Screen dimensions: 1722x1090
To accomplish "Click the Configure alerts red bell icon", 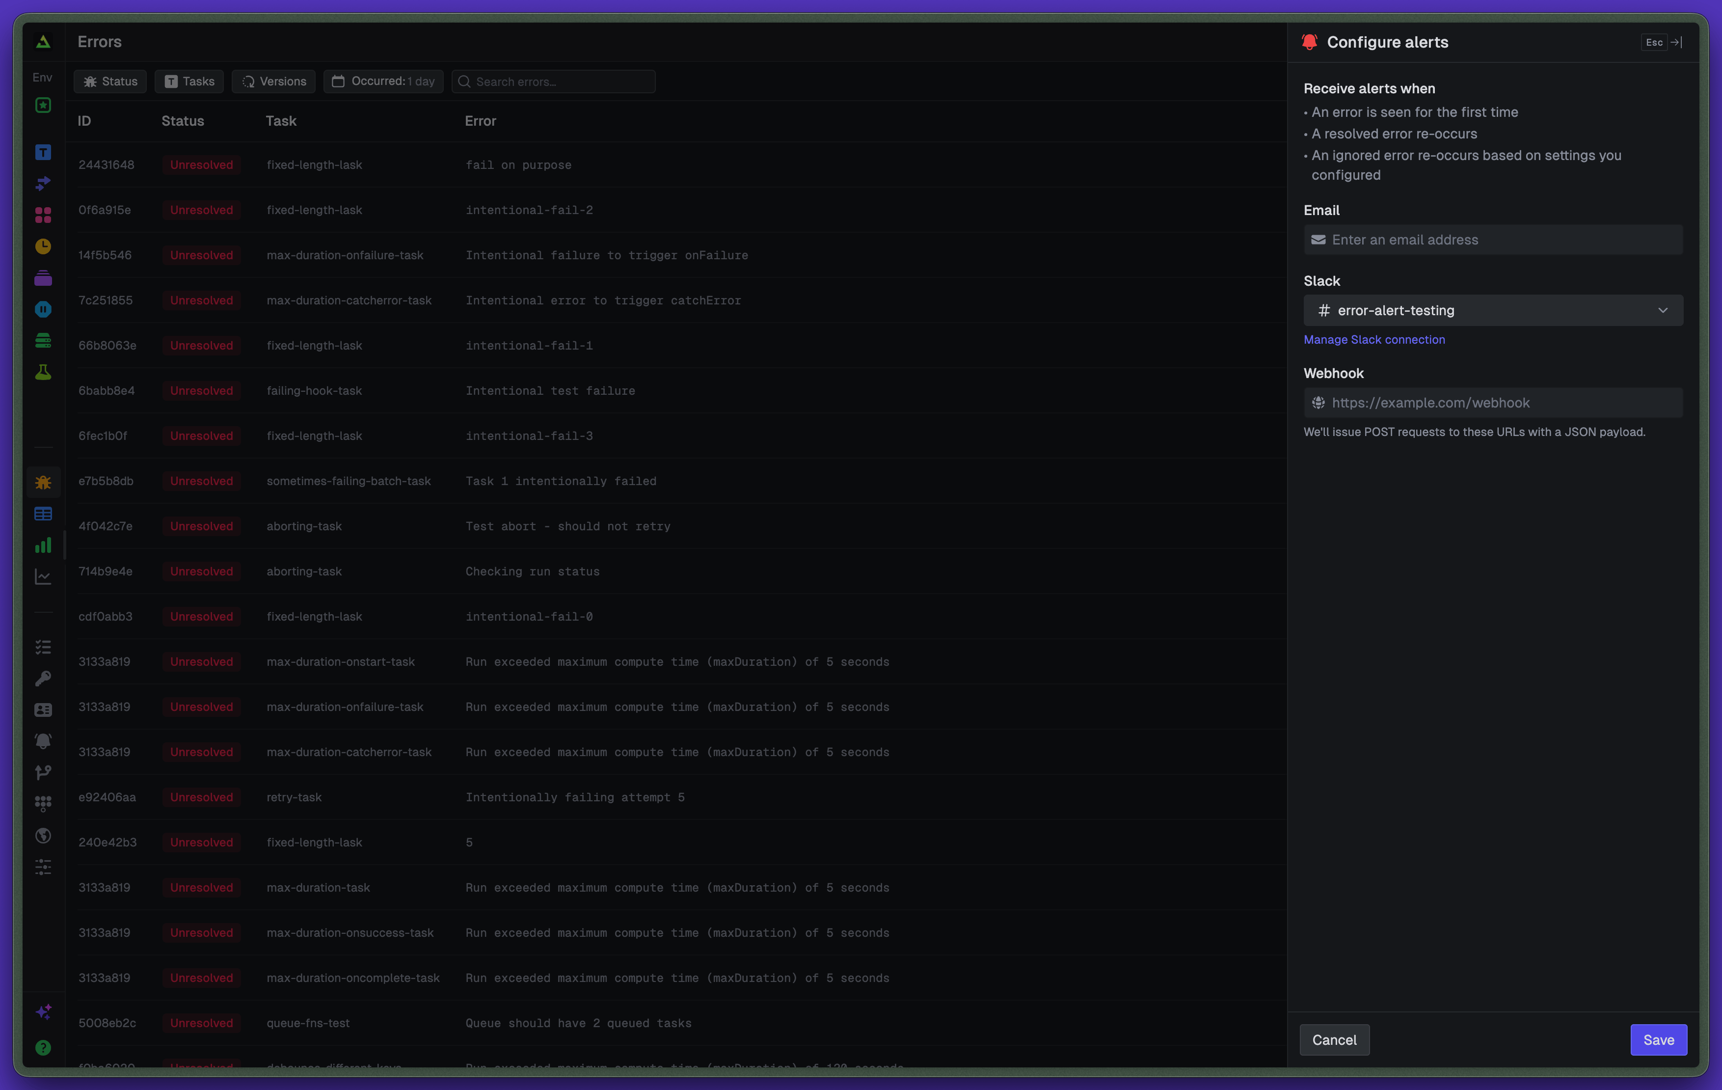I will point(1309,42).
